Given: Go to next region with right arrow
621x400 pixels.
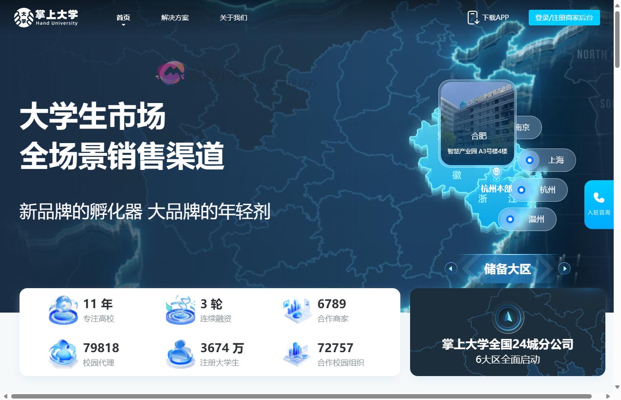Looking at the screenshot, I should 564,269.
